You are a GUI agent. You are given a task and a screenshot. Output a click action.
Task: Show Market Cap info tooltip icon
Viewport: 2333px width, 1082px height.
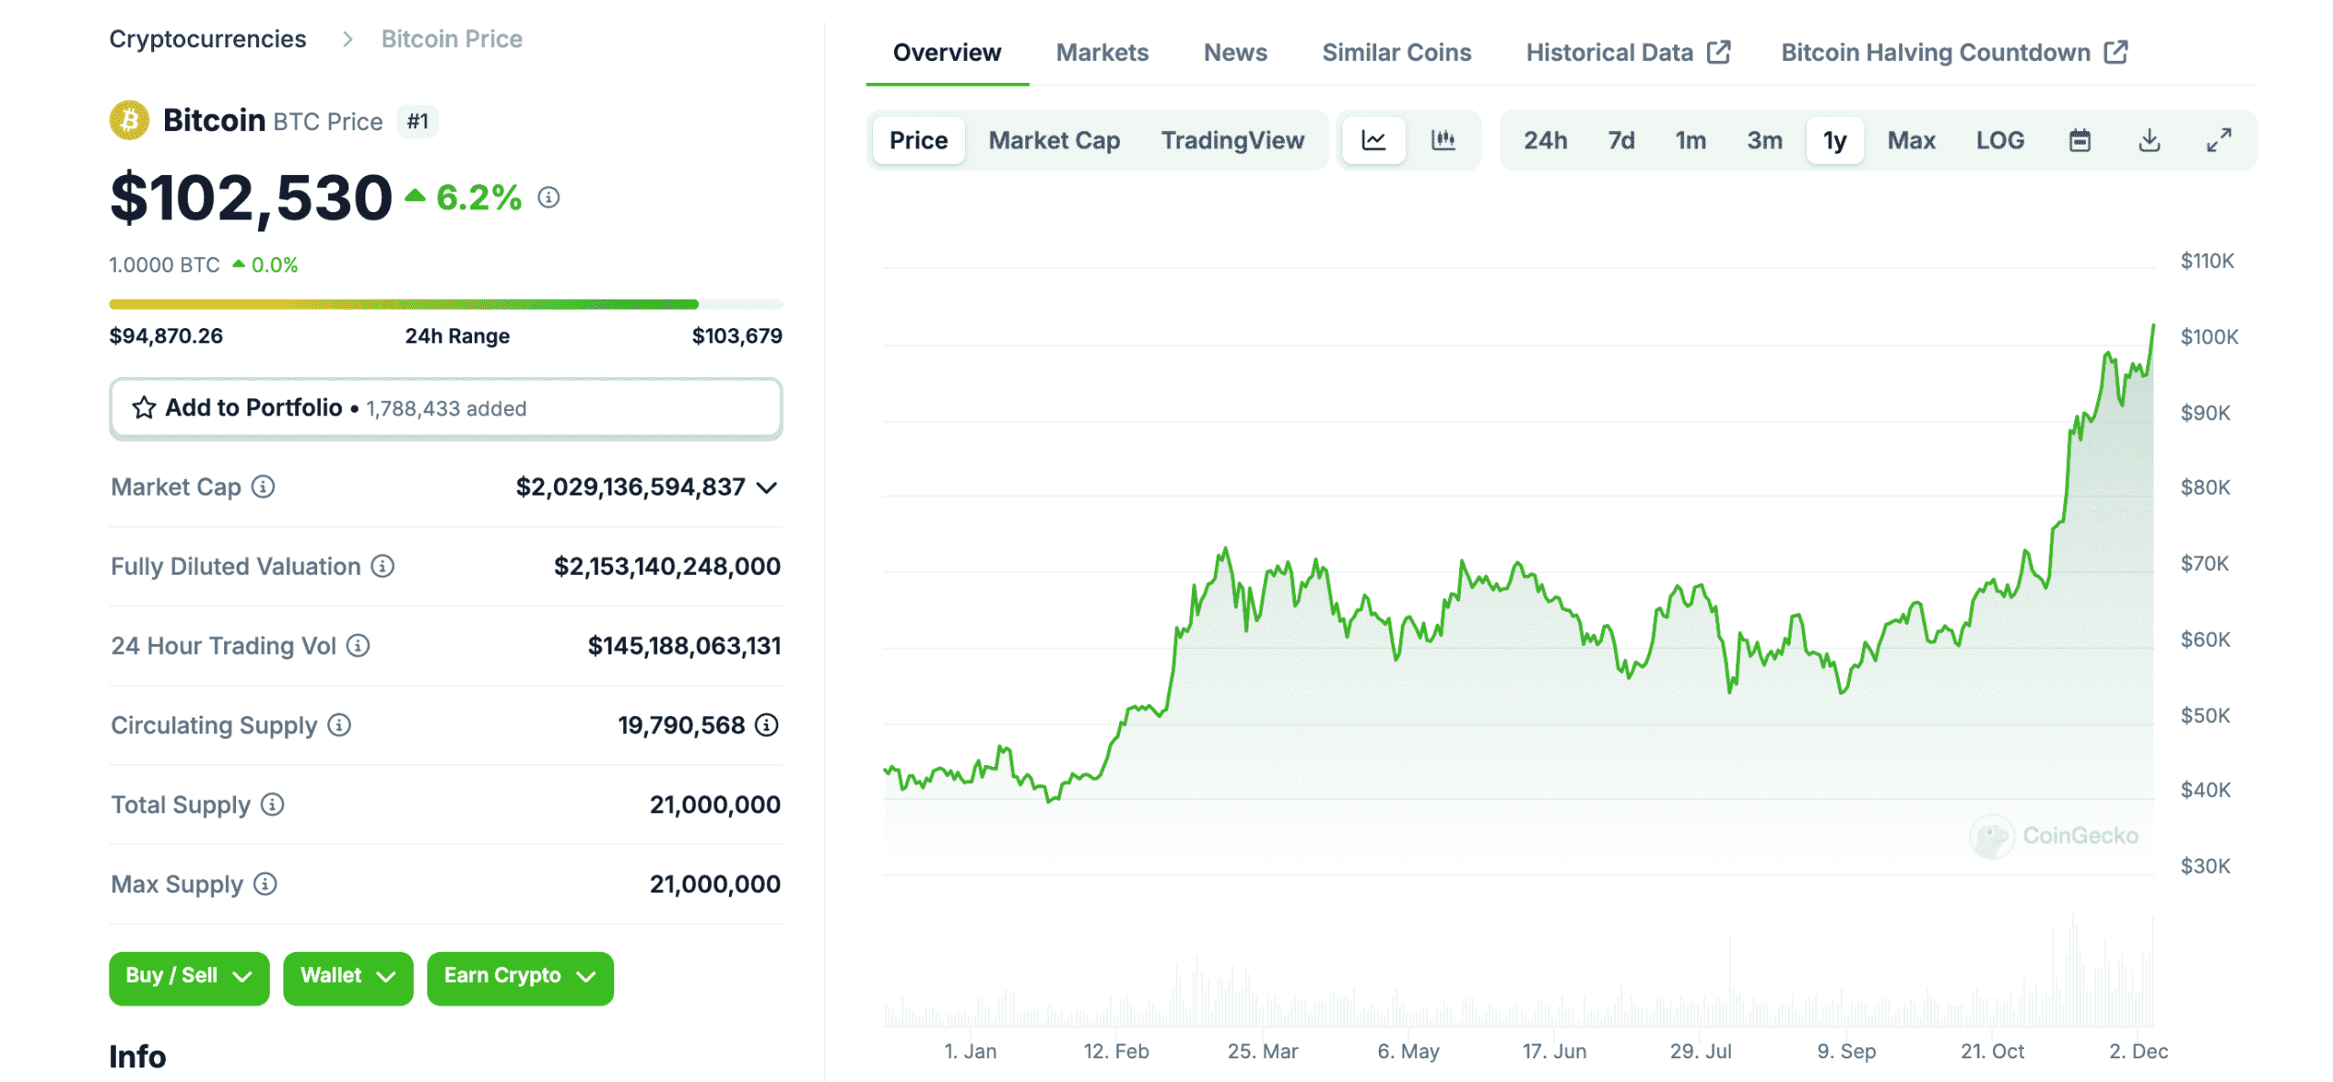coord(263,486)
